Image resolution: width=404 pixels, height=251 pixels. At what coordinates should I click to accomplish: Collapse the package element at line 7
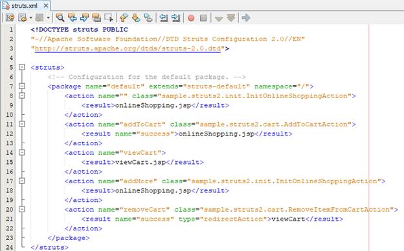tap(22, 86)
